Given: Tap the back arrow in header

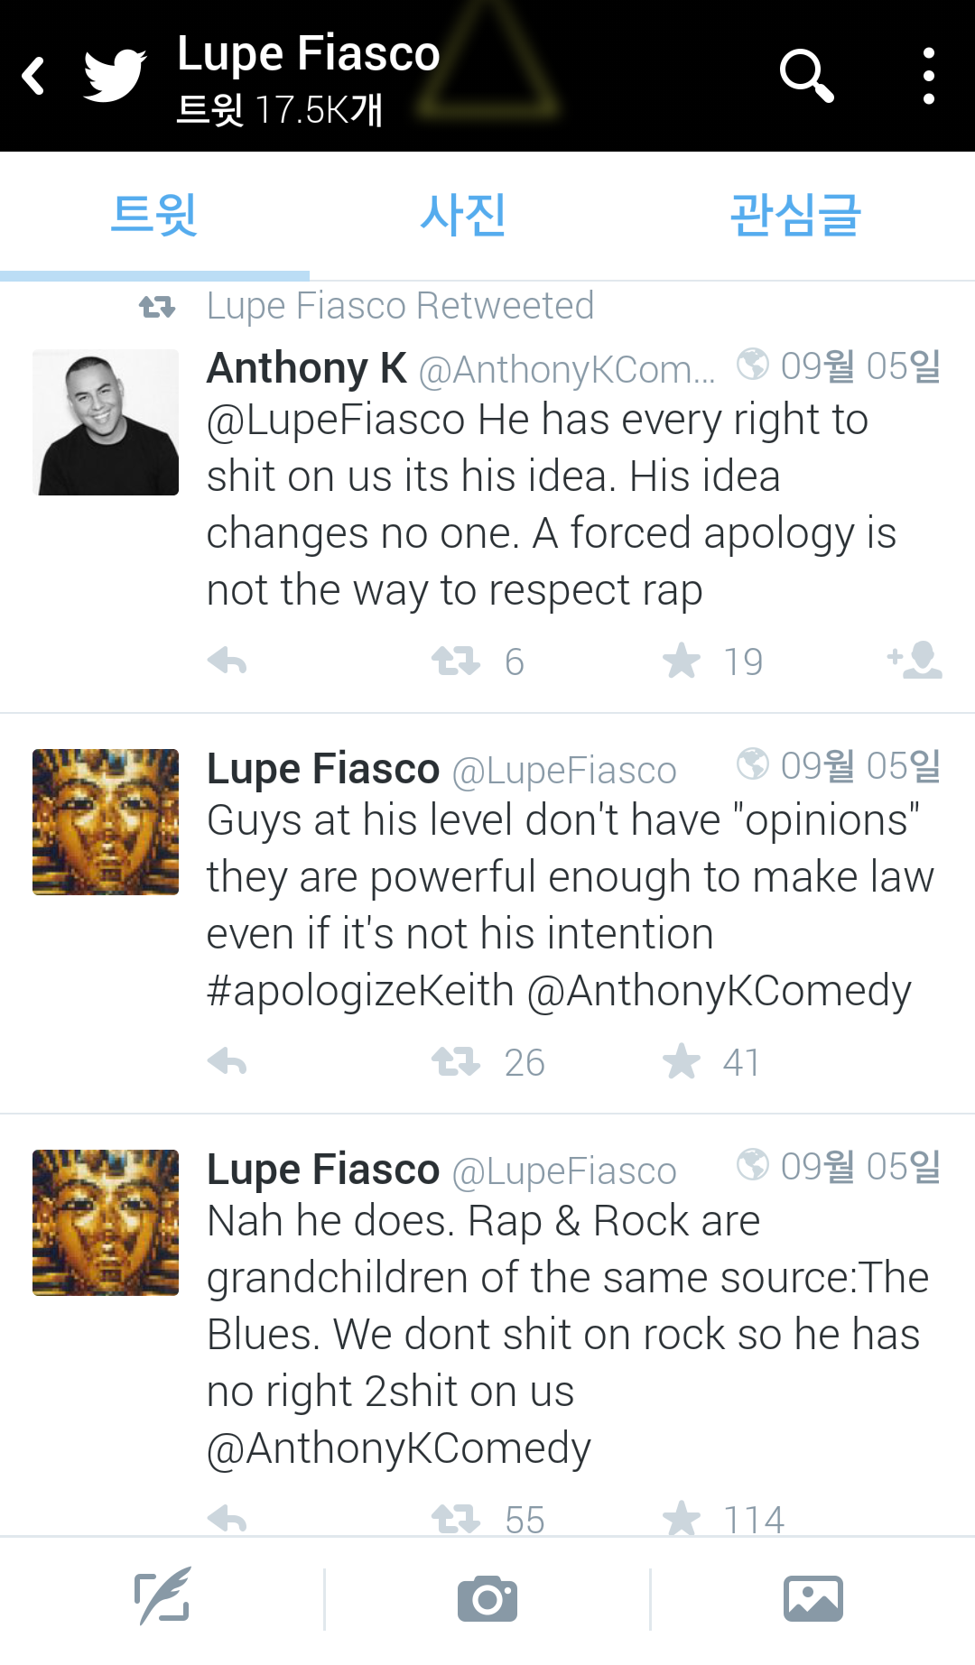Looking at the screenshot, I should 34,76.
